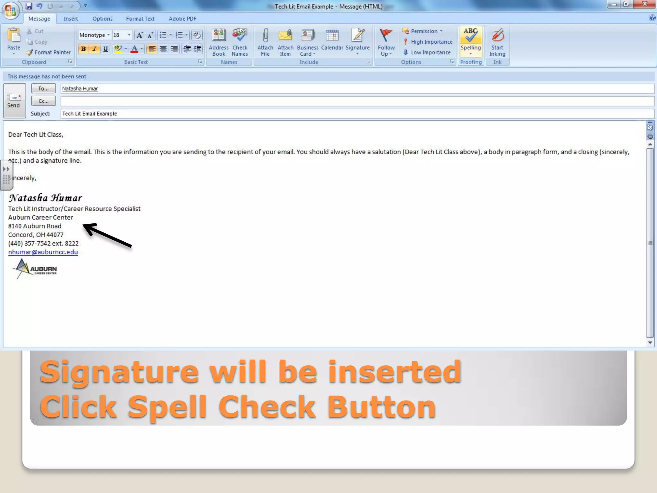The height and width of the screenshot is (493, 657).
Task: Switch to the Options tab
Action: point(102,19)
